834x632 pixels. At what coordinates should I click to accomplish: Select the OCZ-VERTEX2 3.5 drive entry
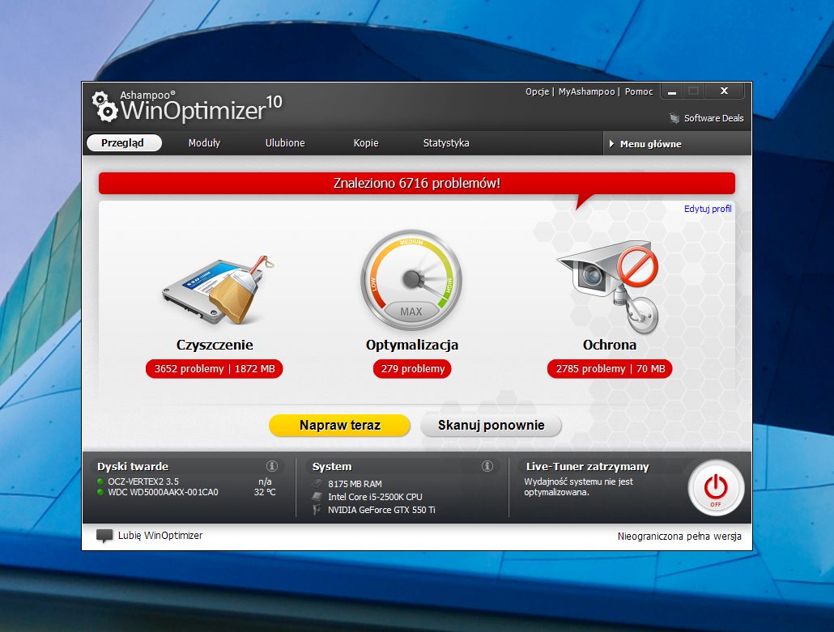click(143, 481)
